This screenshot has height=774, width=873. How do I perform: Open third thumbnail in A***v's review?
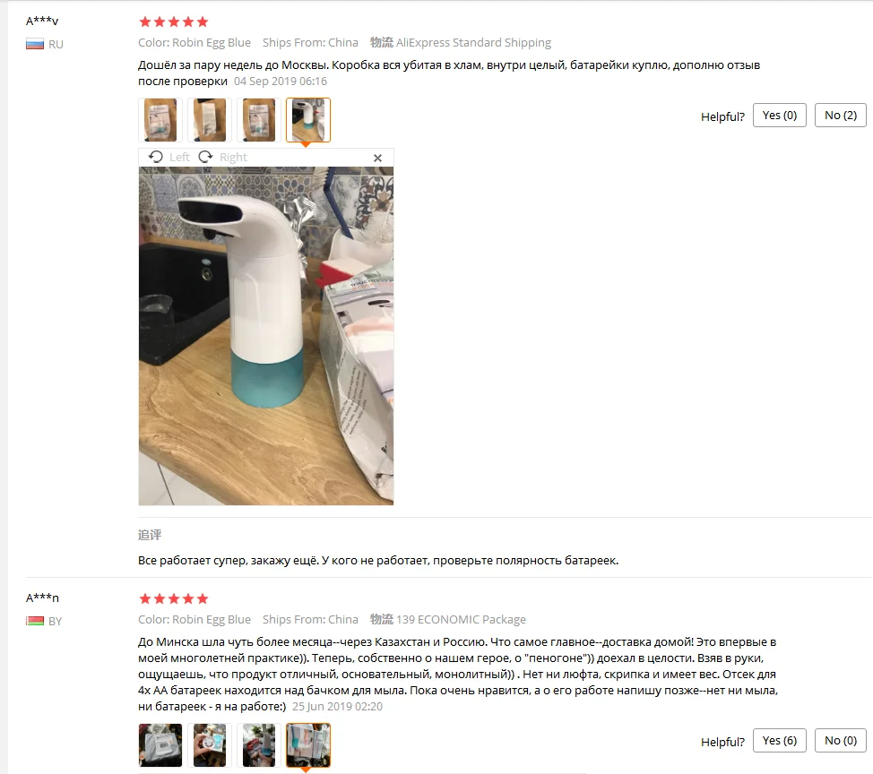click(x=259, y=120)
